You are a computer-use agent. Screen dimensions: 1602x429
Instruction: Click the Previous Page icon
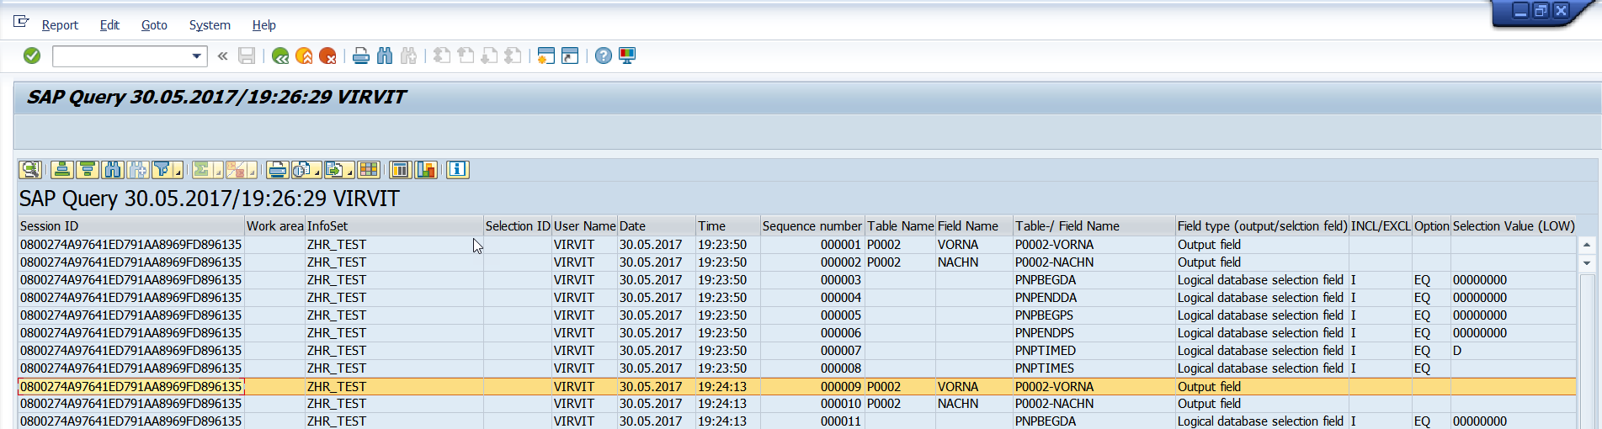[466, 56]
